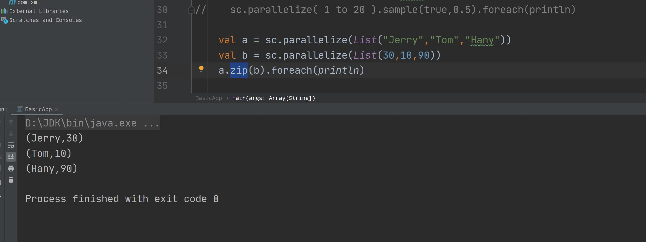Click the D:\JDK\bin\java.exe command line
646x242 pixels.
92,123
